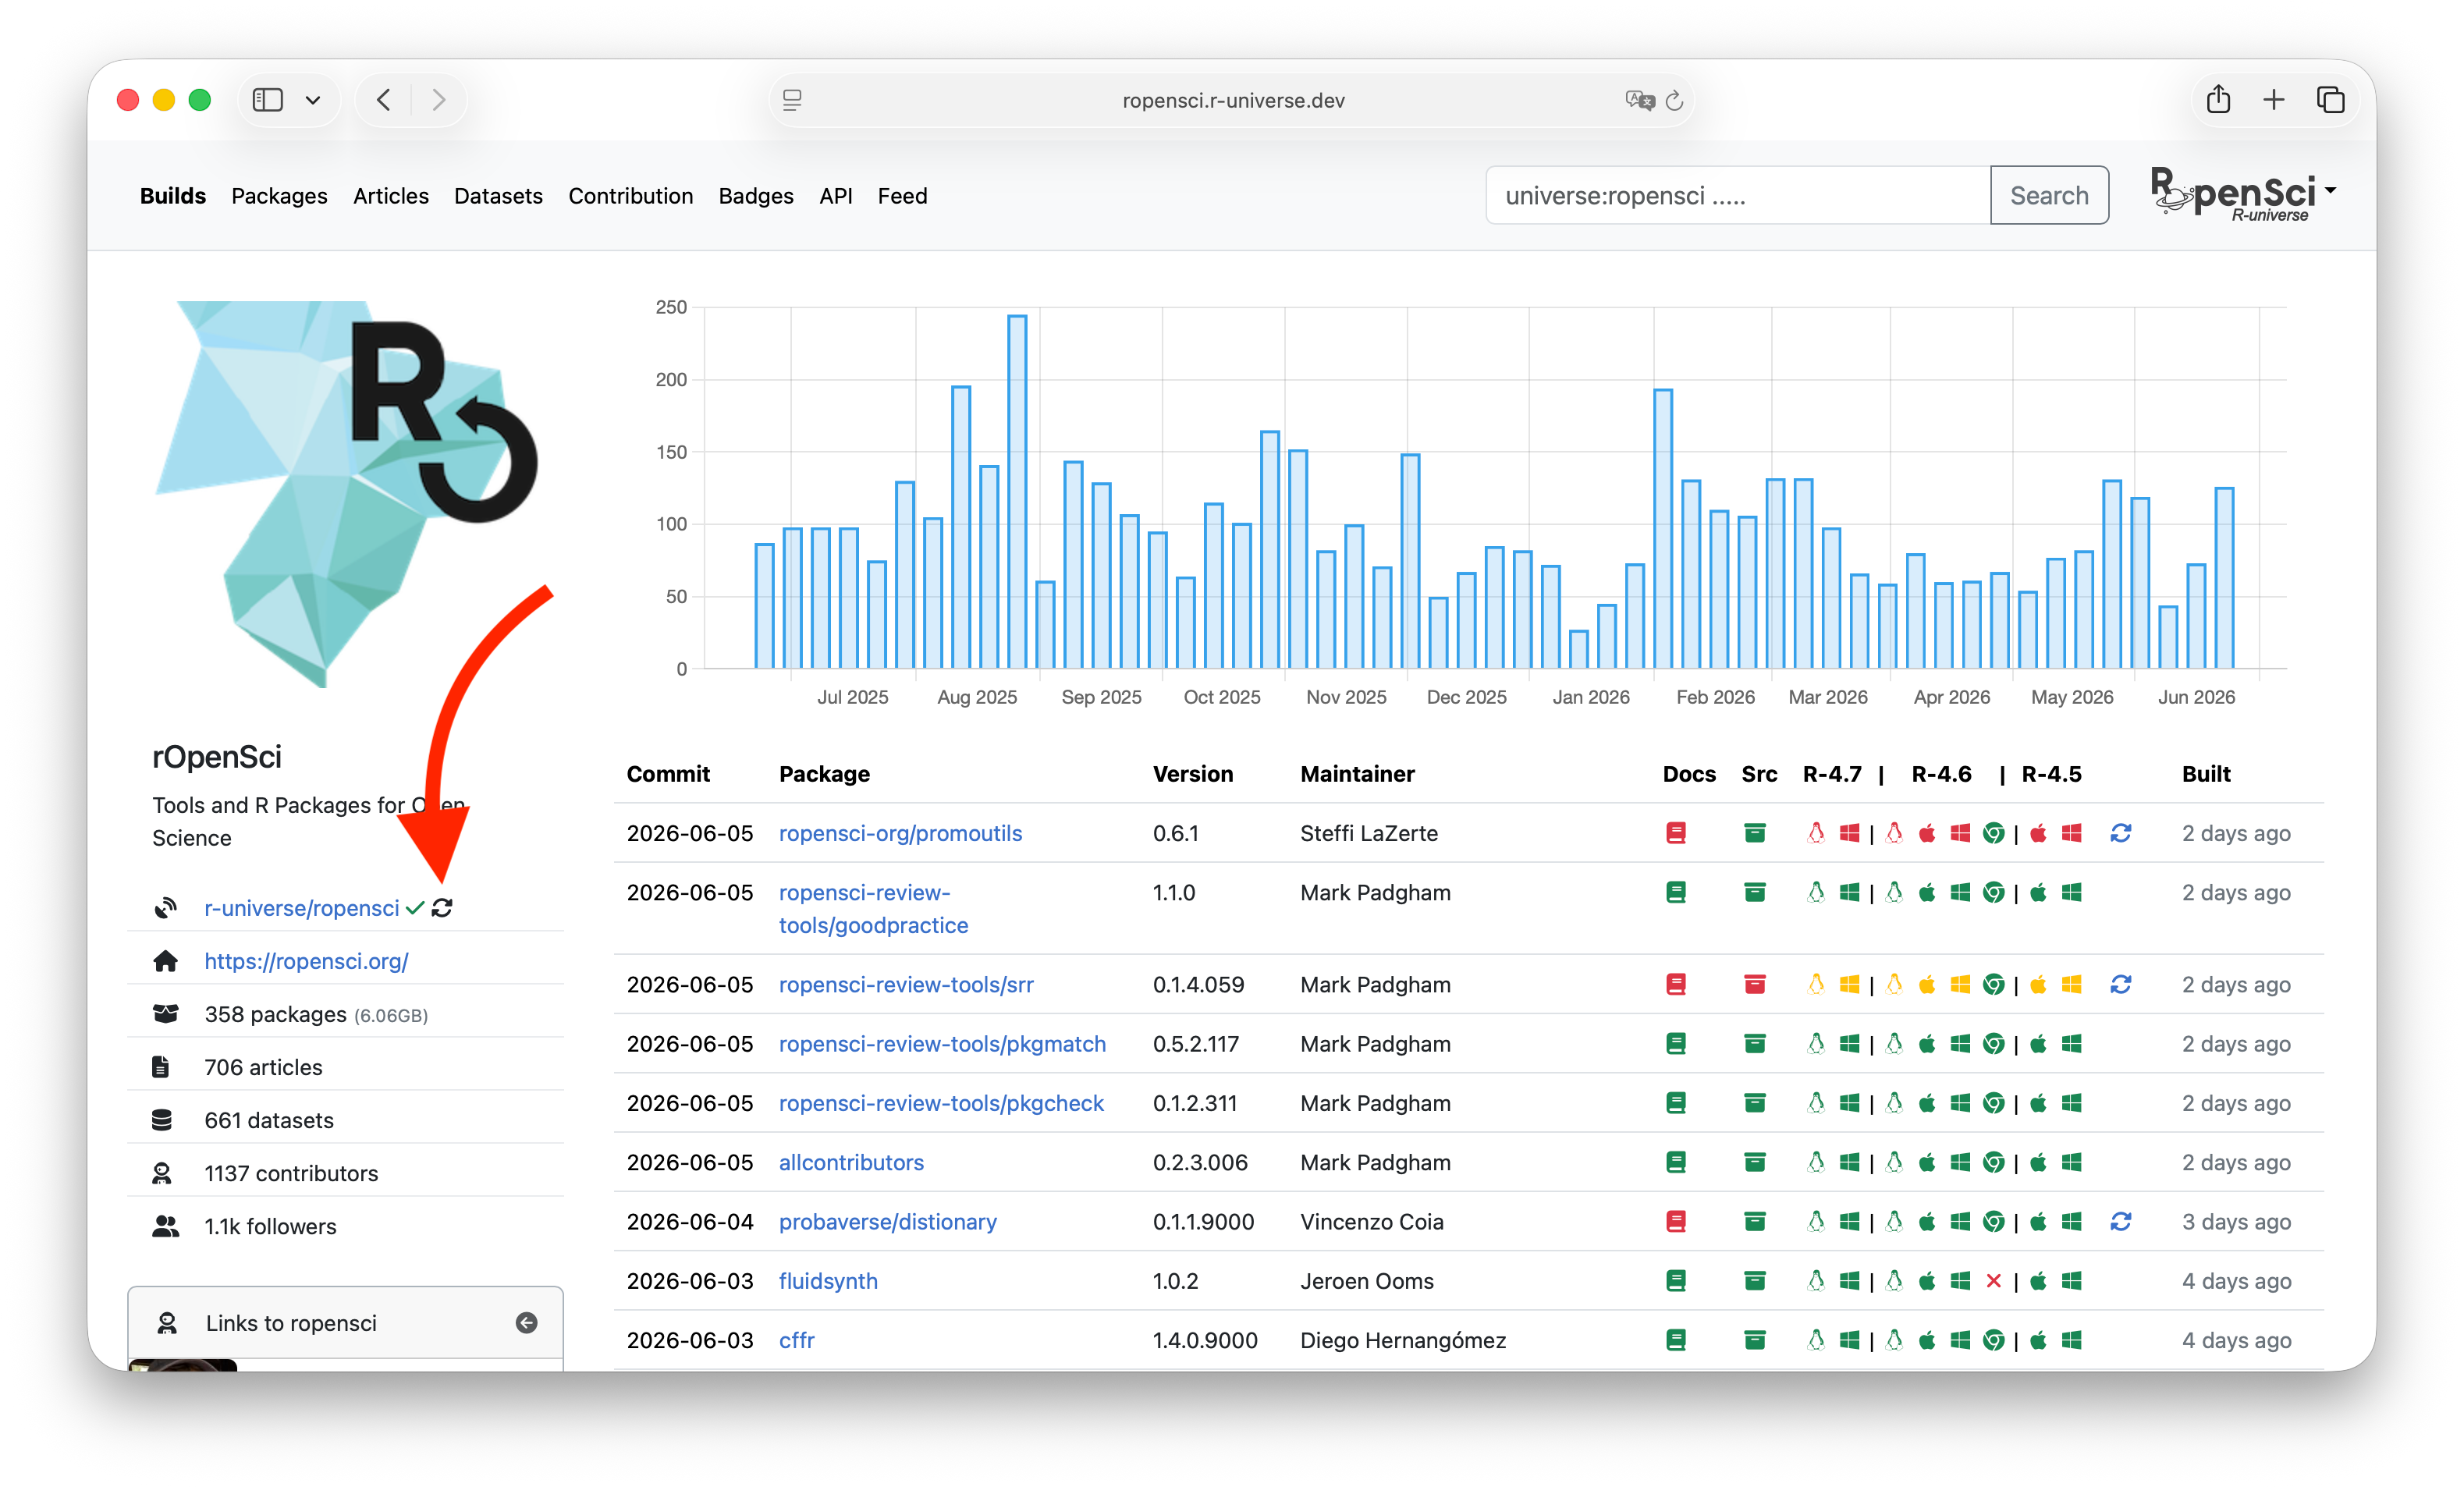The width and height of the screenshot is (2464, 1487).
Task: Open the ropensci-org/promoutils package link
Action: tap(900, 833)
